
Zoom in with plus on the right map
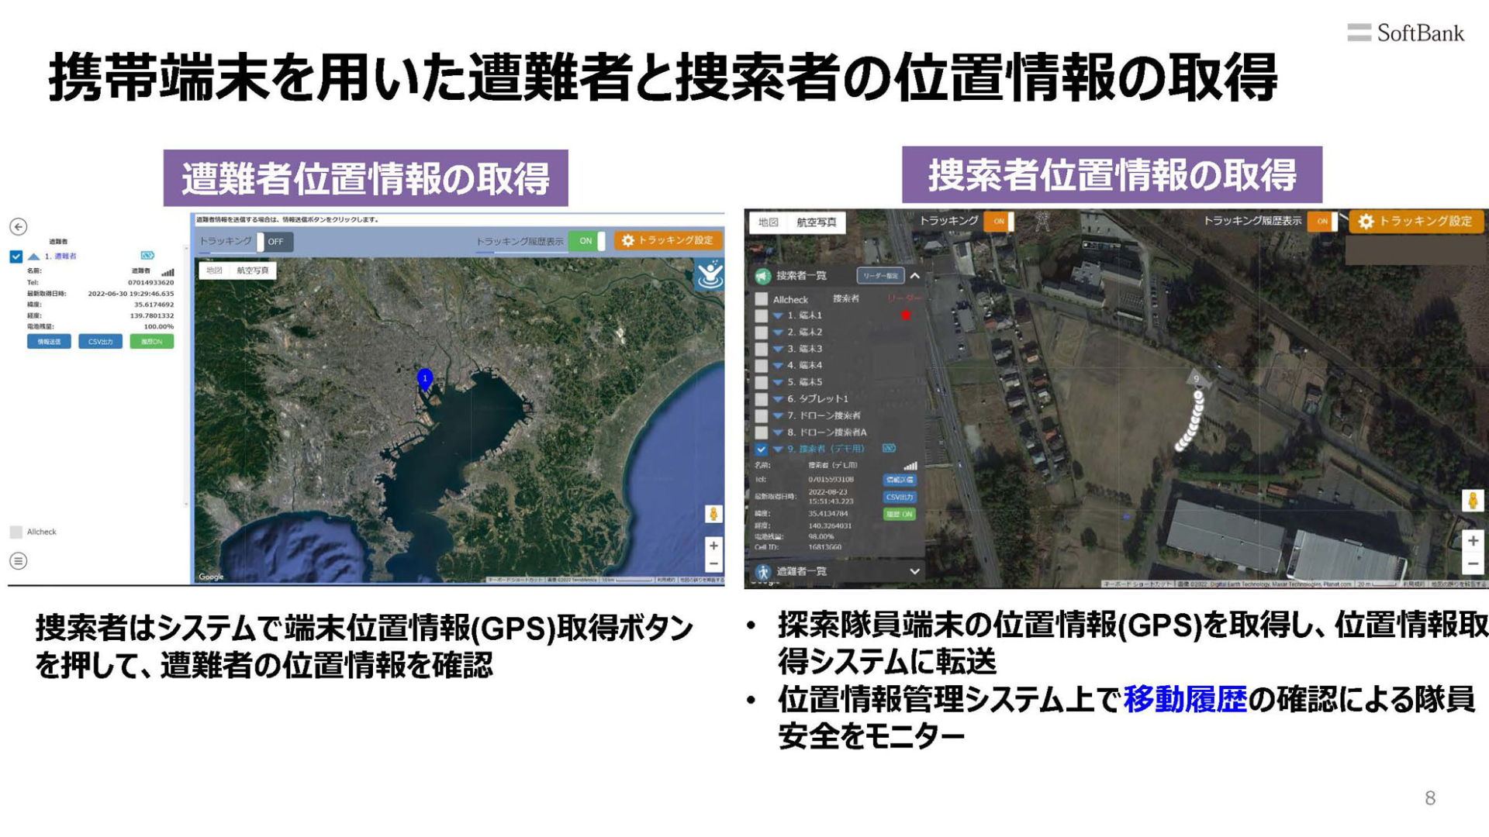coord(1472,540)
